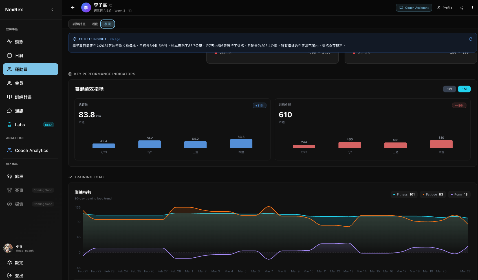Open the three-dot more options menu
Image resolution: width=478 pixels, height=280 pixels.
[472, 8]
